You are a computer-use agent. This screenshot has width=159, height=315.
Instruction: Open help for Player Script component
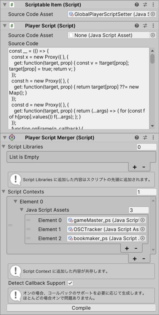pyautogui.click(x=137, y=26)
